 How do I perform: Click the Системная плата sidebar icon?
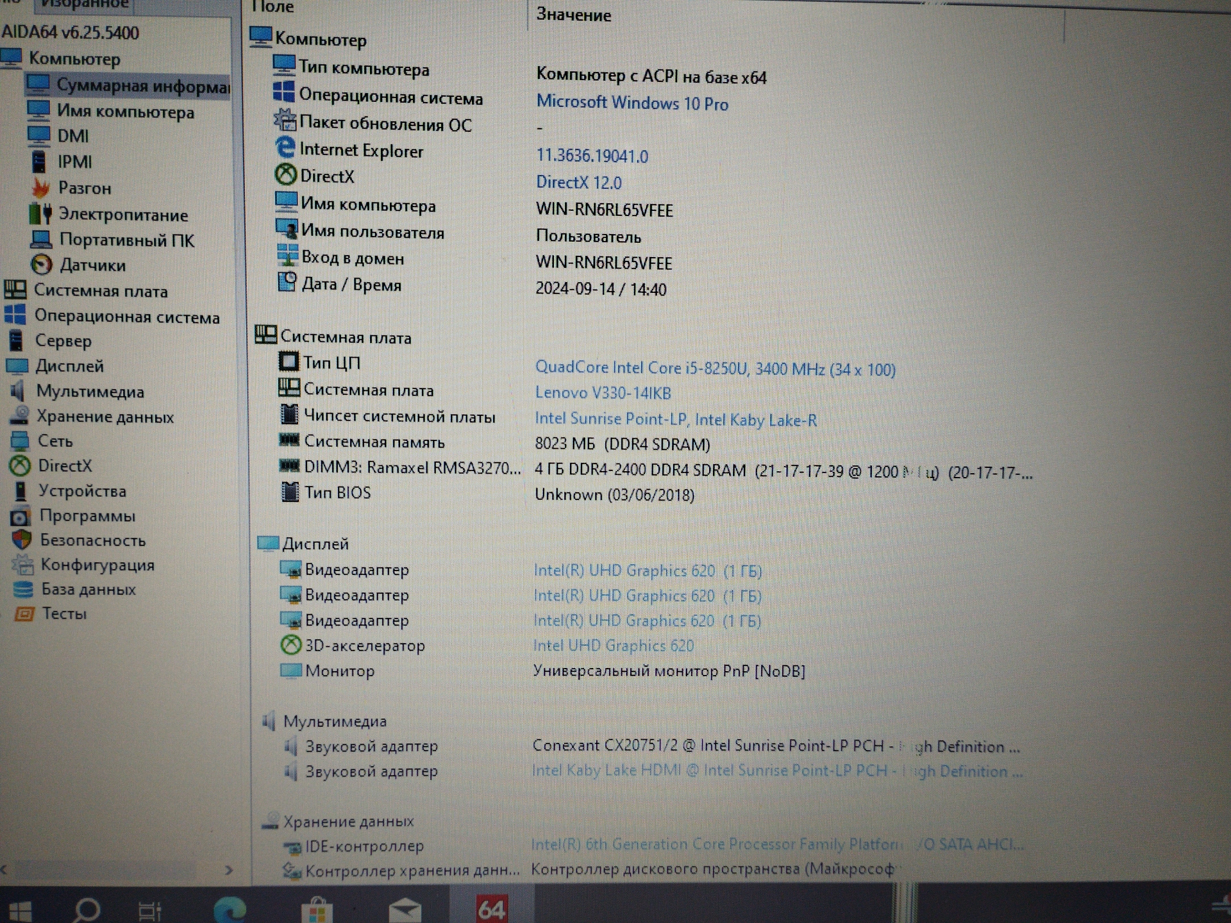tap(15, 290)
